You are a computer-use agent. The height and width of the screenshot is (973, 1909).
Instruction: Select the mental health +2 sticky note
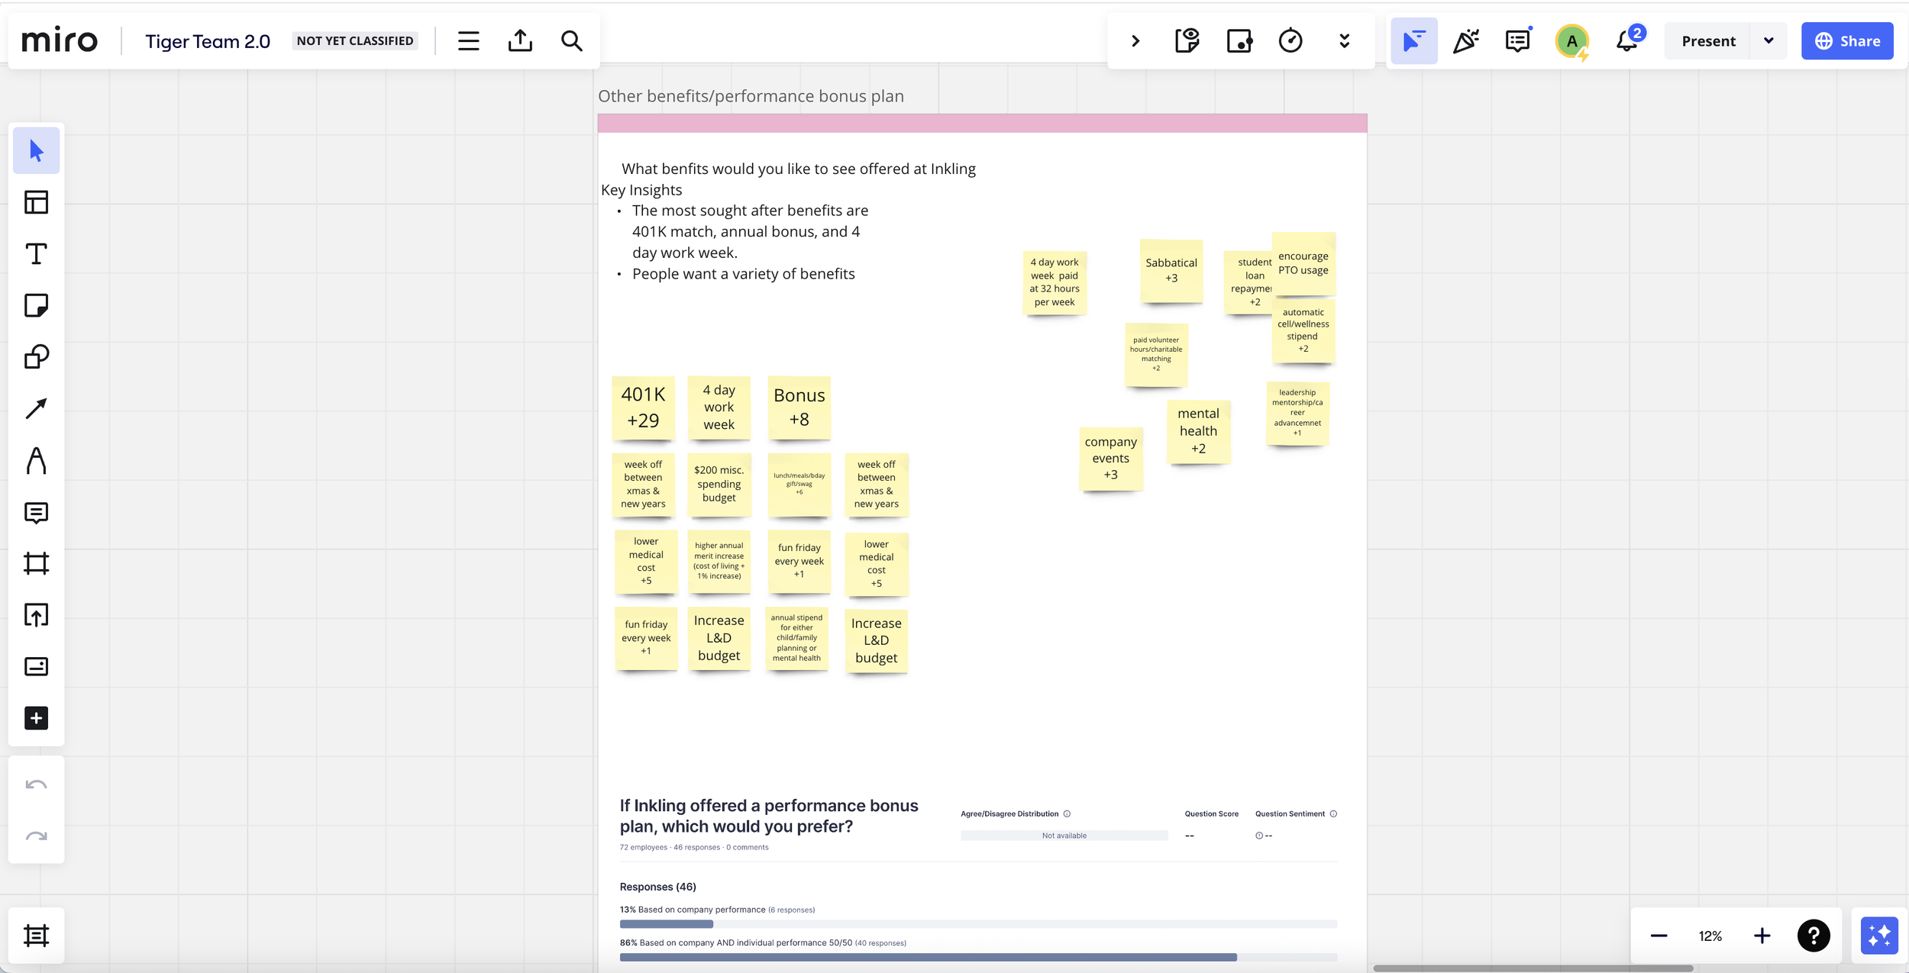1199,431
